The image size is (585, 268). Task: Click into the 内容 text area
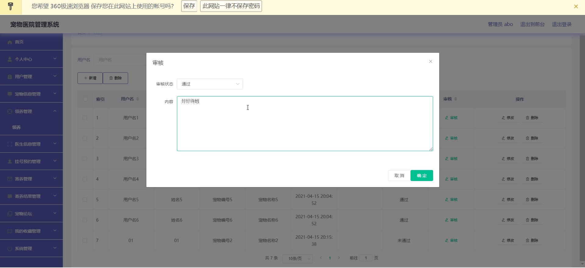[x=305, y=124]
